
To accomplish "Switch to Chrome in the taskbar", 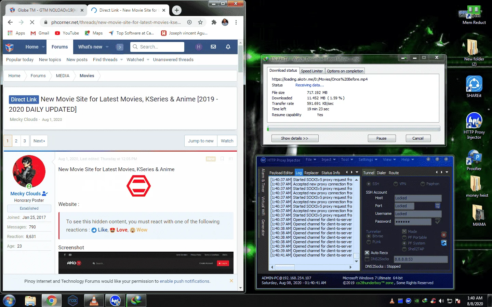I will 52,301.
